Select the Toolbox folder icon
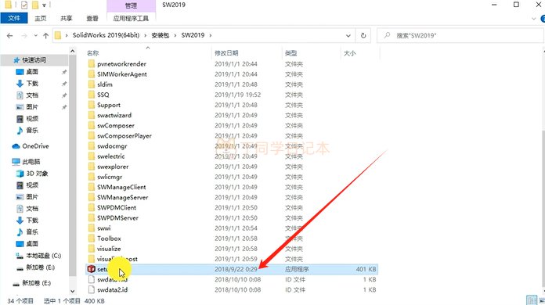This screenshot has height=305, width=545. pos(92,239)
